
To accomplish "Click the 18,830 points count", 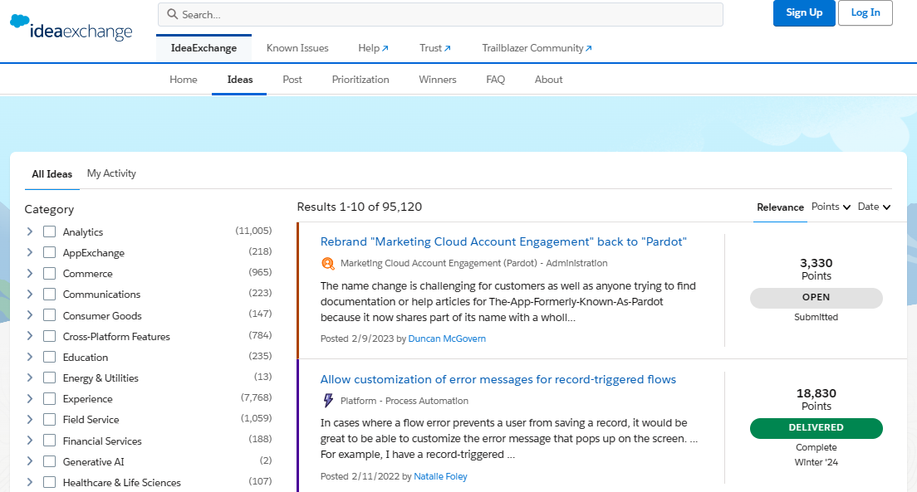I will point(816,393).
